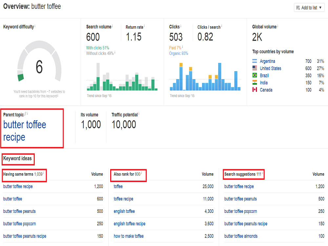Screen dimensions: 328x246
Task: Open butter toffee popcorn under Having same terms
Action: tap(19, 224)
